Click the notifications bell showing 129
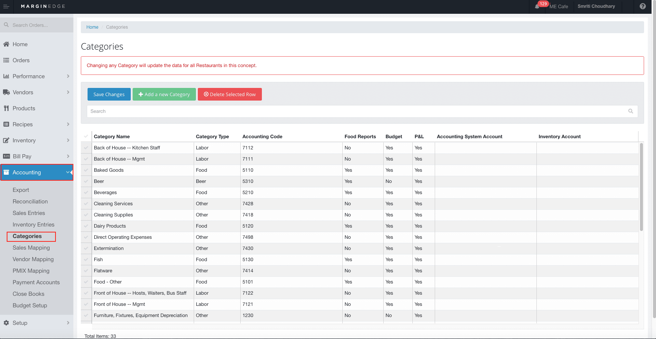Screen dimensions: 656x339 pos(538,6)
